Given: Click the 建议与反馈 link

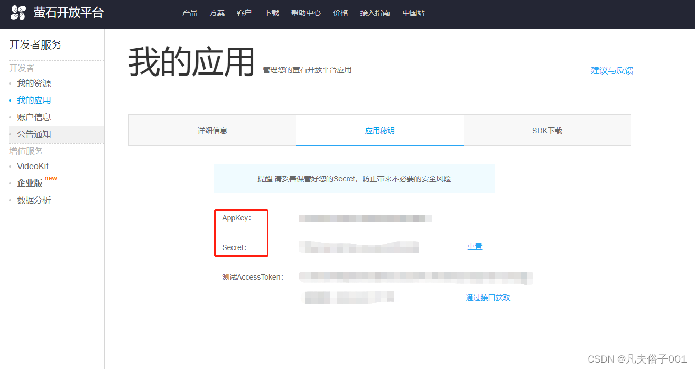Looking at the screenshot, I should pyautogui.click(x=612, y=70).
